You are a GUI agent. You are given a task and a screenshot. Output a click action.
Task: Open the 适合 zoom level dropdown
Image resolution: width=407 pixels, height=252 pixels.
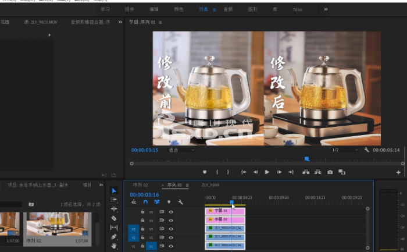pos(181,150)
